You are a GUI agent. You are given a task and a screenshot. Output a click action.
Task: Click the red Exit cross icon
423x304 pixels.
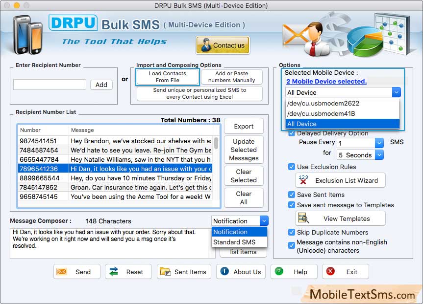(x=330, y=271)
